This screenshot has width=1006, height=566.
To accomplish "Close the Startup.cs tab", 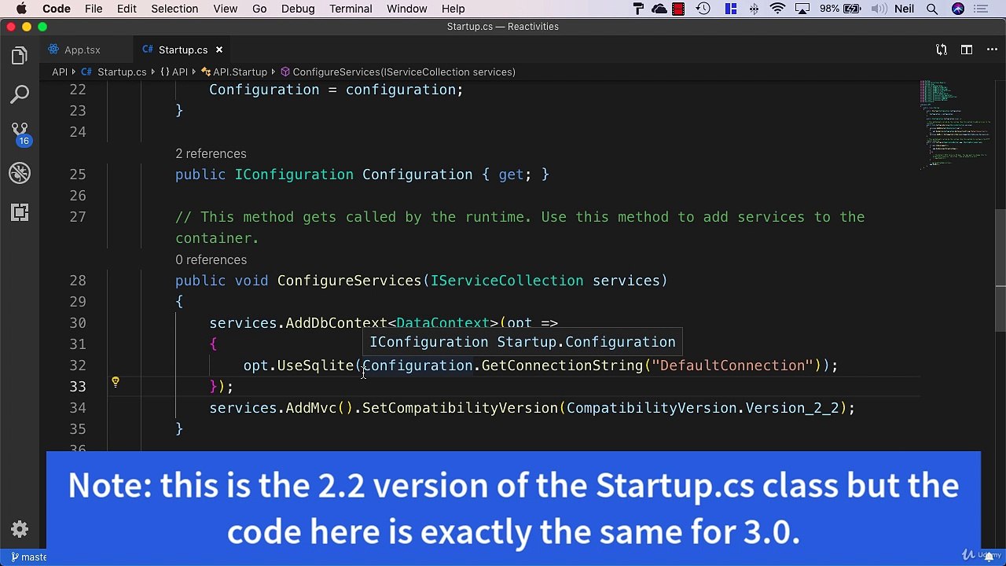I will click(x=219, y=50).
